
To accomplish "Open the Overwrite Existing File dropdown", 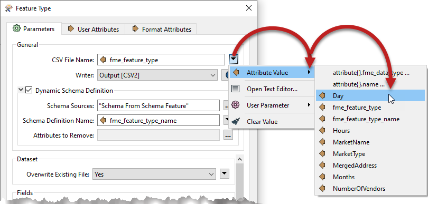I will (x=154, y=174).
